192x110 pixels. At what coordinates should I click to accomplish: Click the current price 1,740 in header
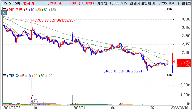pyautogui.click(x=51, y=3)
